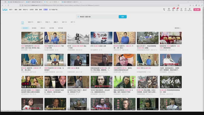Viewport: 204px width, 115px height.
Task: Open the anime-girl 白眉大侠 thumbnail
Action: [x=171, y=38]
